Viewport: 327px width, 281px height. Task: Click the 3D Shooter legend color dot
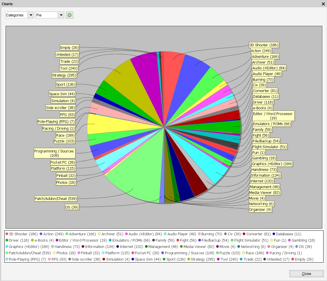click(x=7, y=234)
